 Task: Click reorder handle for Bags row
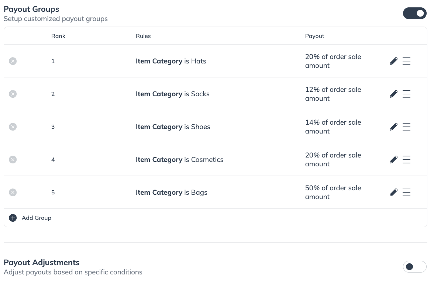click(406, 193)
